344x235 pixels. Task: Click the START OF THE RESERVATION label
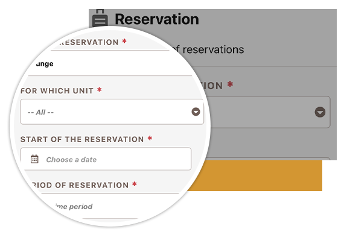tap(82, 139)
